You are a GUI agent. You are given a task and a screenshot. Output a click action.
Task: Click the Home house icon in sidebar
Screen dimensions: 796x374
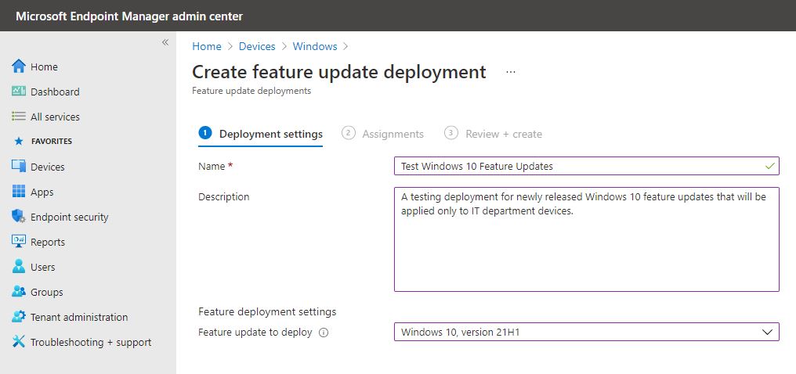19,67
